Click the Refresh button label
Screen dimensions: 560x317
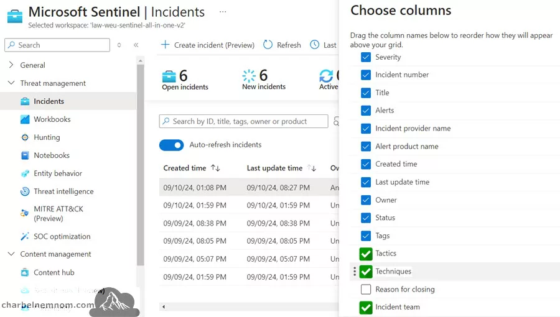pyautogui.click(x=289, y=45)
